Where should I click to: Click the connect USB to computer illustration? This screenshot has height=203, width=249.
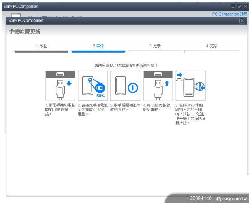point(158,86)
